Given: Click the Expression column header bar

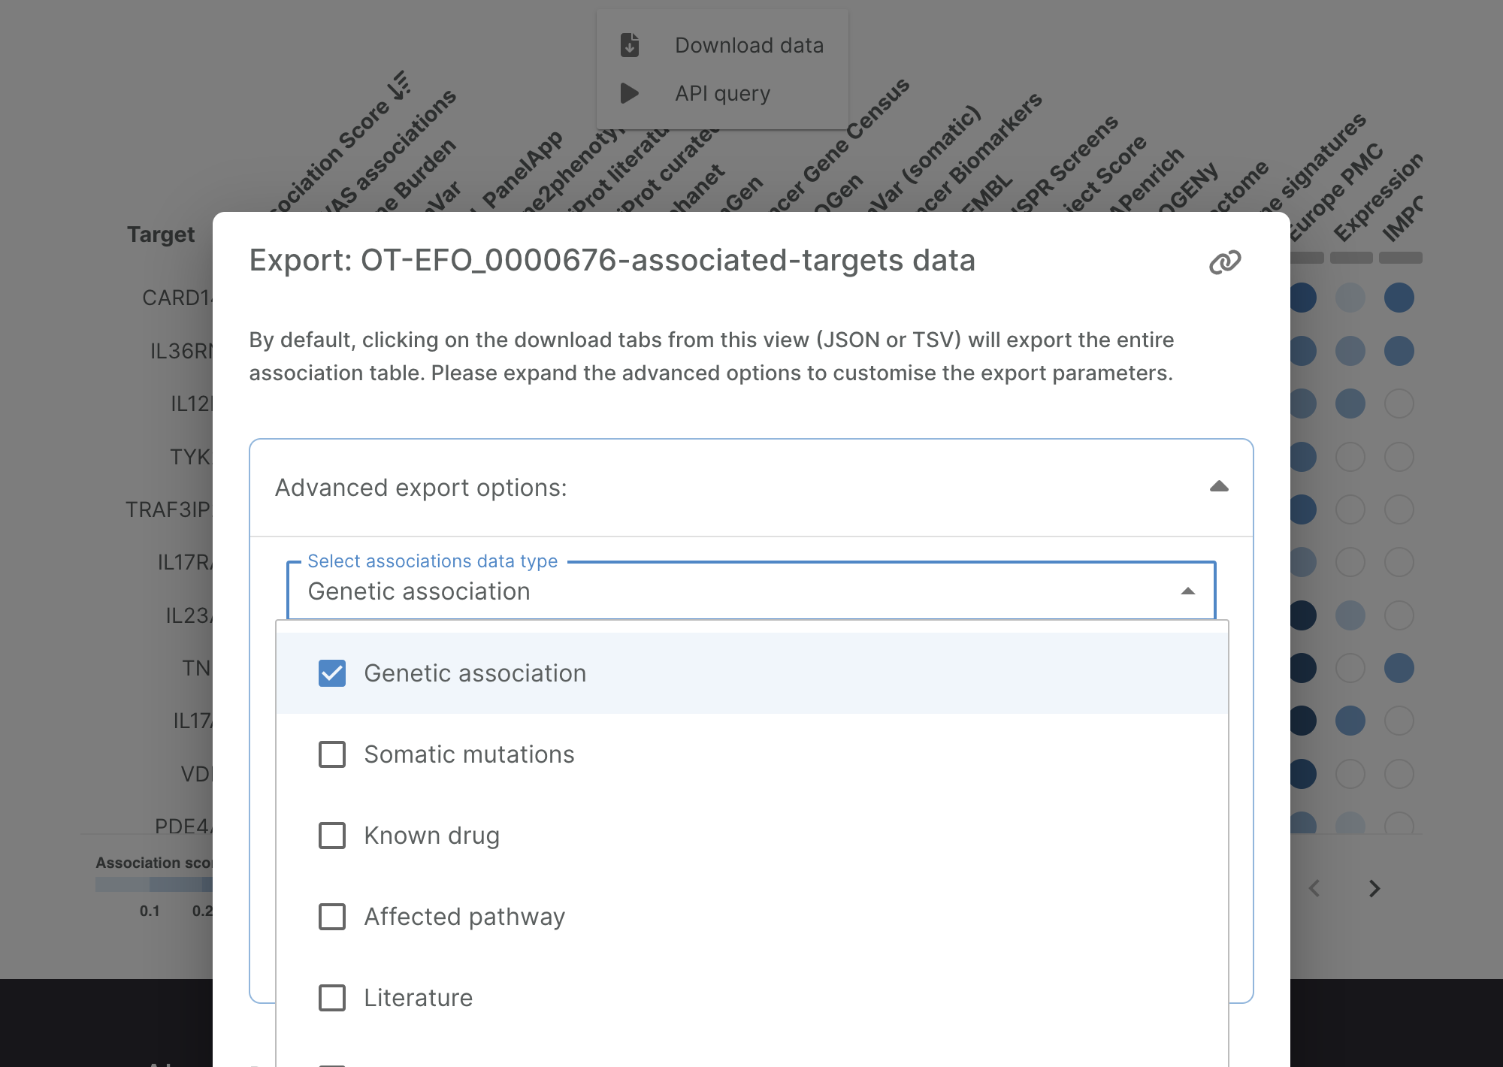Looking at the screenshot, I should 1351,258.
